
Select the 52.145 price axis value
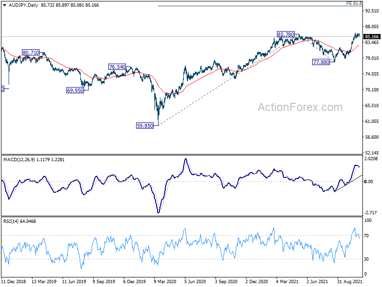(x=371, y=153)
